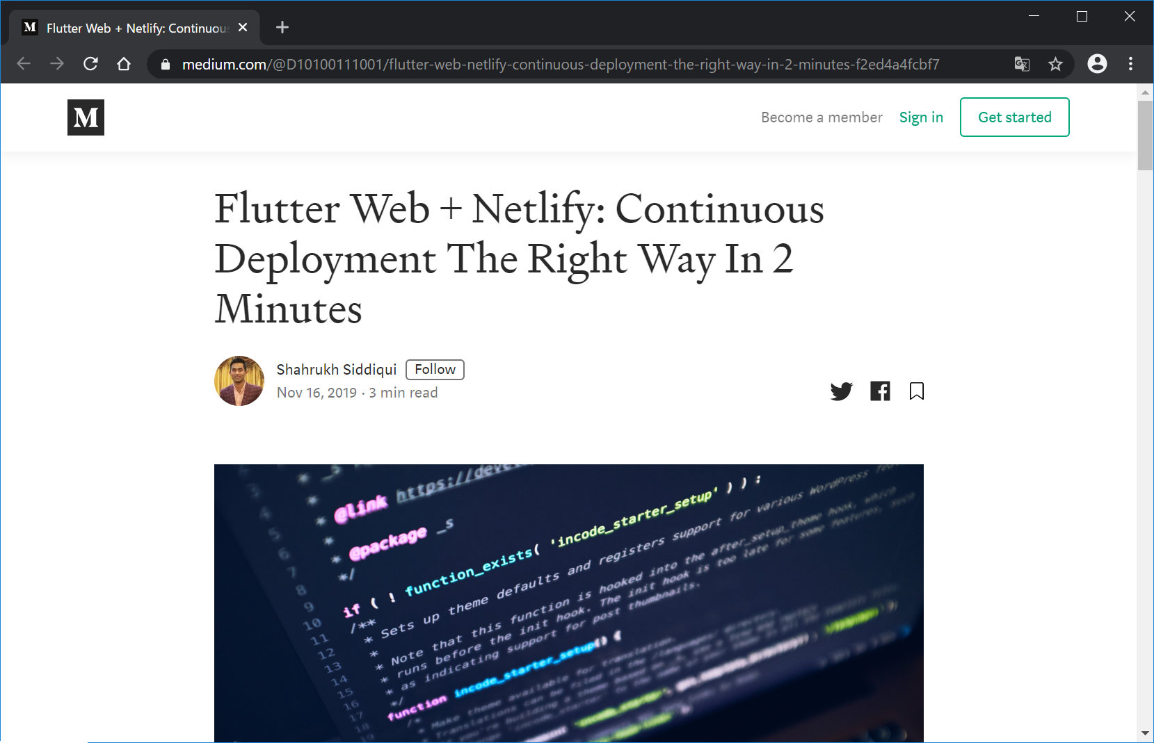This screenshot has height=743, width=1154.
Task: Click the Medium logo icon
Action: 86,117
